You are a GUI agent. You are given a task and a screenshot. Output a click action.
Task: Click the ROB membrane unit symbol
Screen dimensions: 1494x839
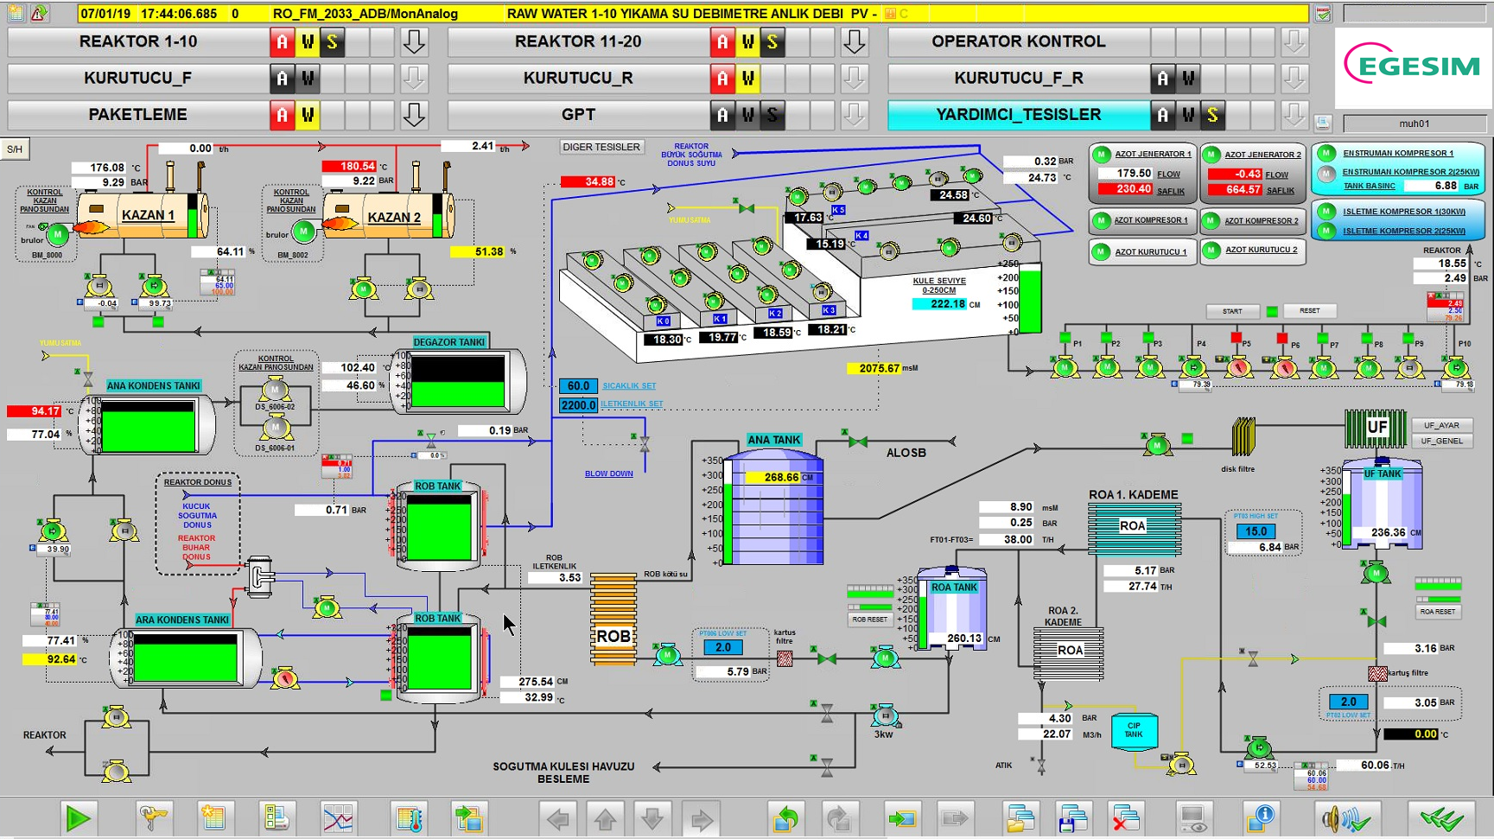613,620
